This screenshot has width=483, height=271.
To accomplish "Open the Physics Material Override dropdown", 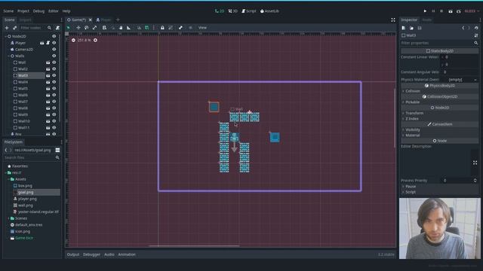I will [x=460, y=80].
